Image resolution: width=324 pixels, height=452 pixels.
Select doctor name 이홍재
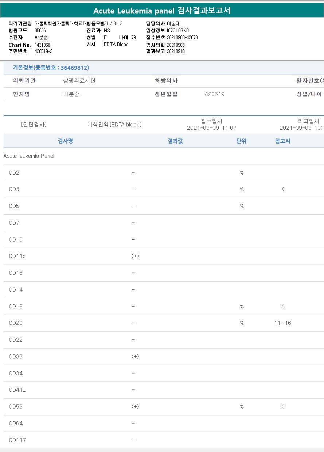click(173, 23)
